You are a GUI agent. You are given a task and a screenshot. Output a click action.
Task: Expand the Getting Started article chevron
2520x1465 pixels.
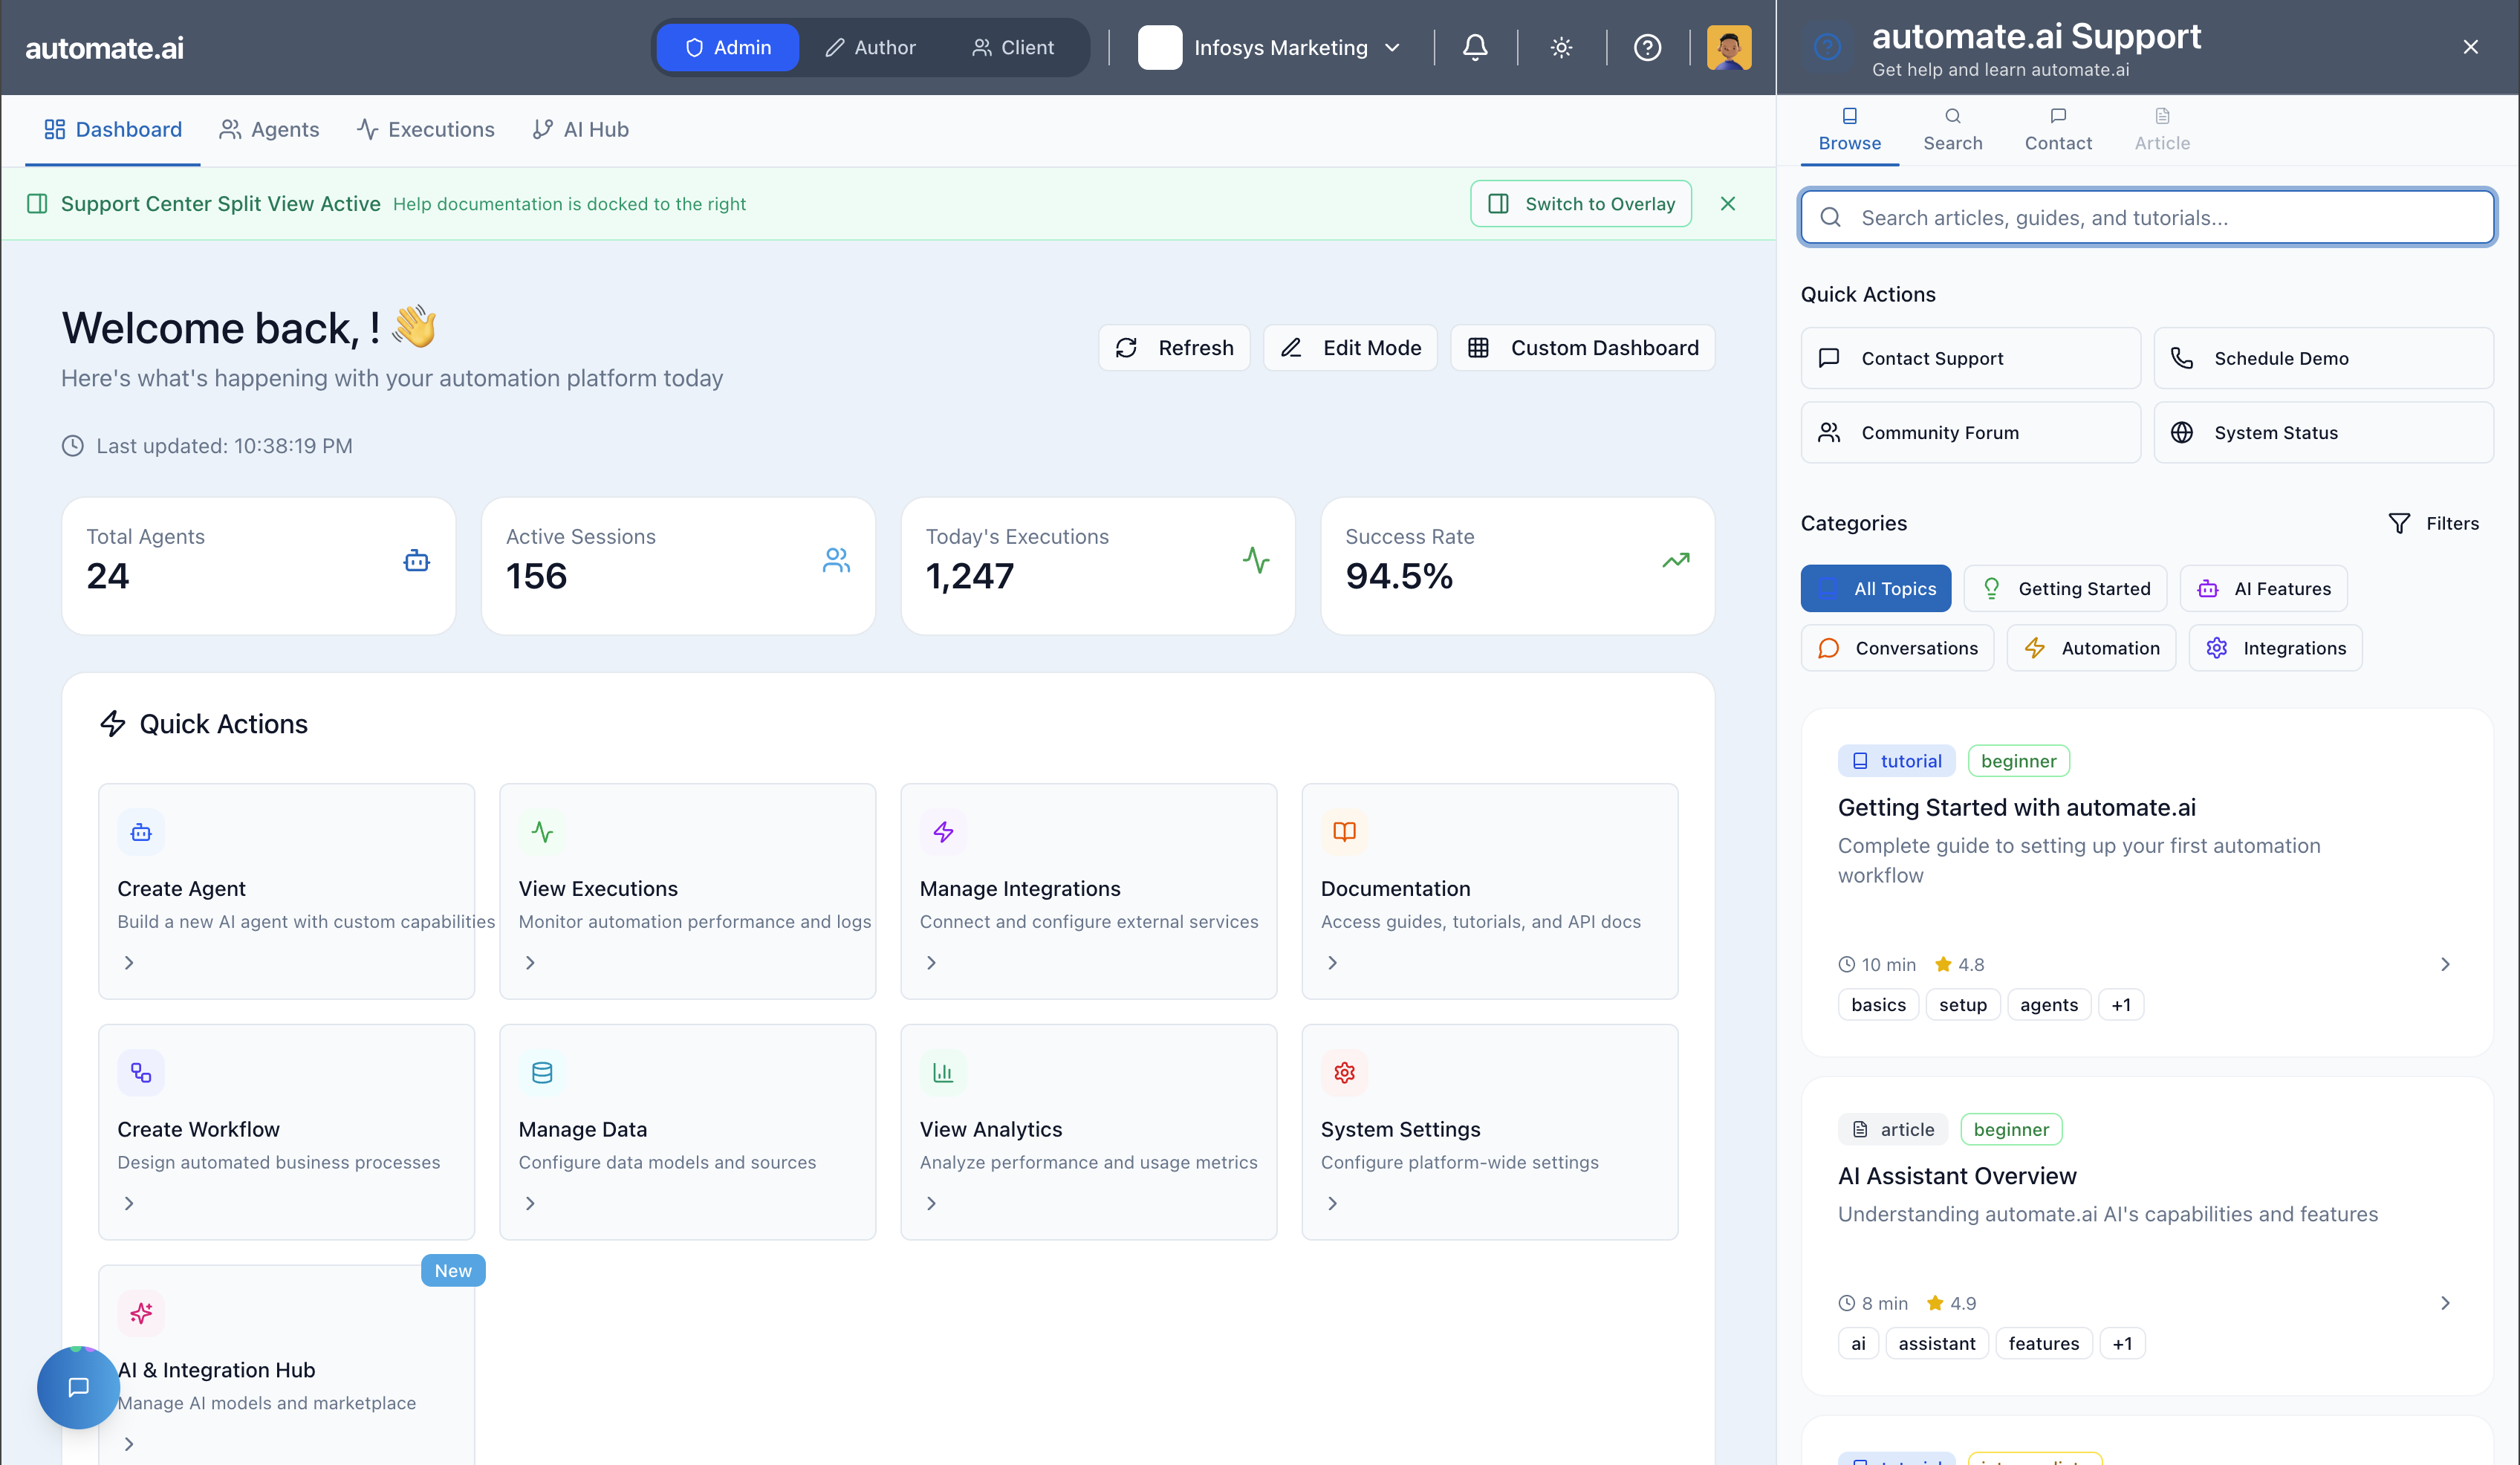[x=2444, y=964]
